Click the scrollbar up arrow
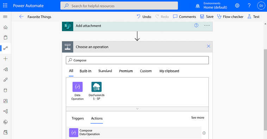The height and width of the screenshot is (139, 267). point(265,24)
